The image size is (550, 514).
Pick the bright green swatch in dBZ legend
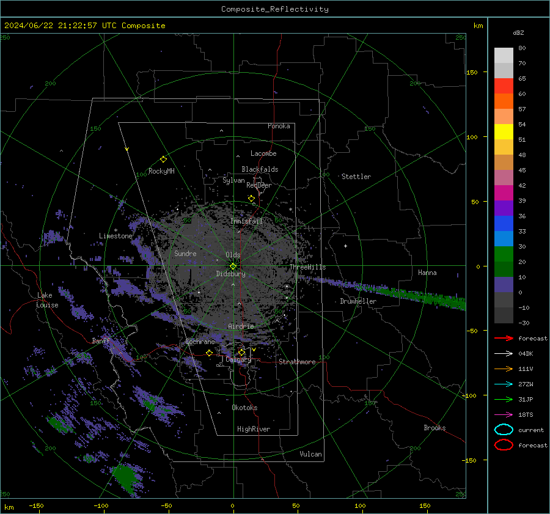coord(504,254)
